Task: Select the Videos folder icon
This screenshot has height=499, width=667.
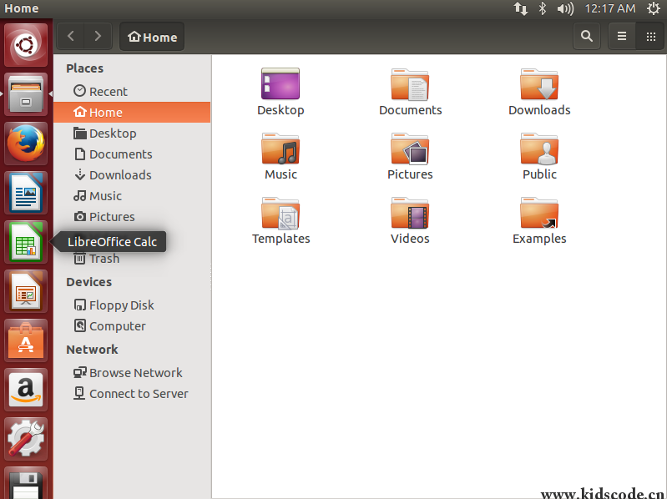Action: (x=410, y=213)
